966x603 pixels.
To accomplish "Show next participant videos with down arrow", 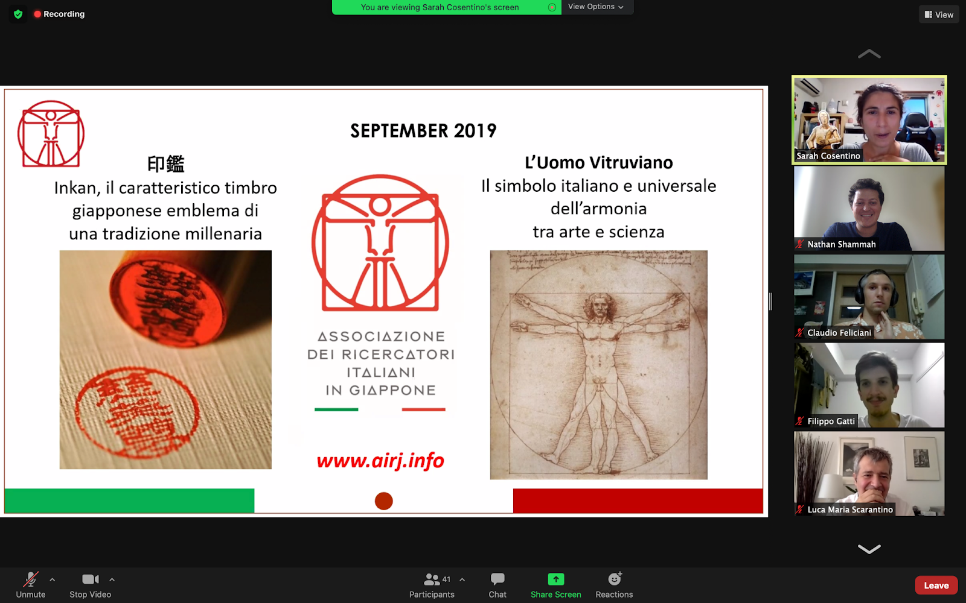I will pos(869,549).
